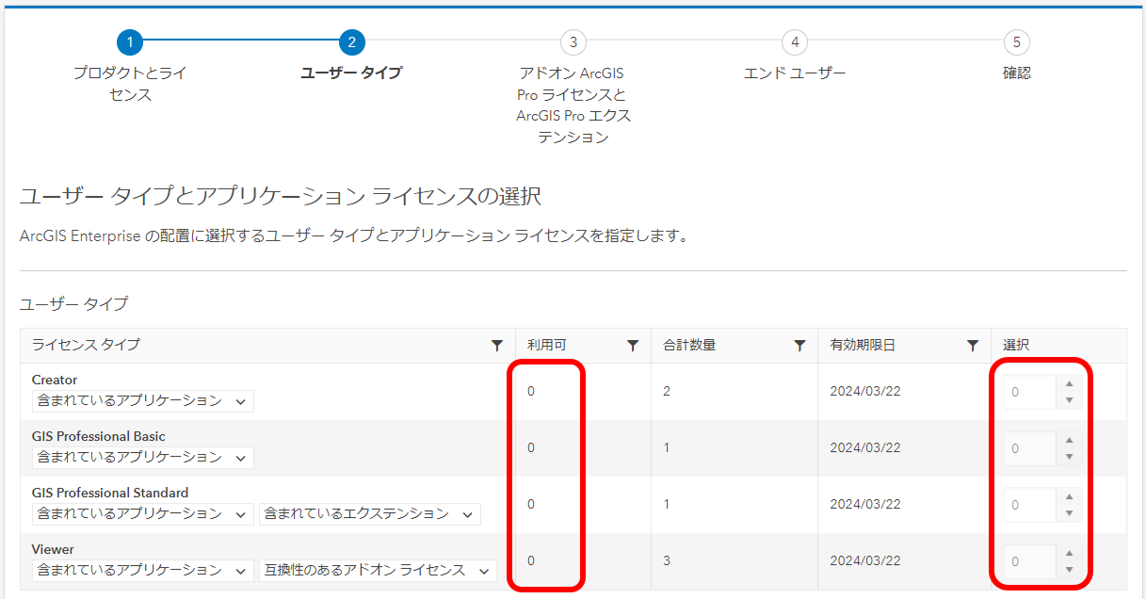Go to step 4 エンド ユーザー

[795, 42]
